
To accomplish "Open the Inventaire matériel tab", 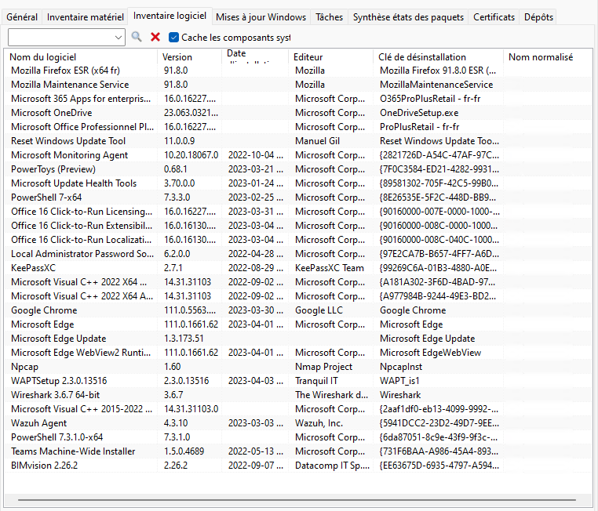I will (86, 17).
